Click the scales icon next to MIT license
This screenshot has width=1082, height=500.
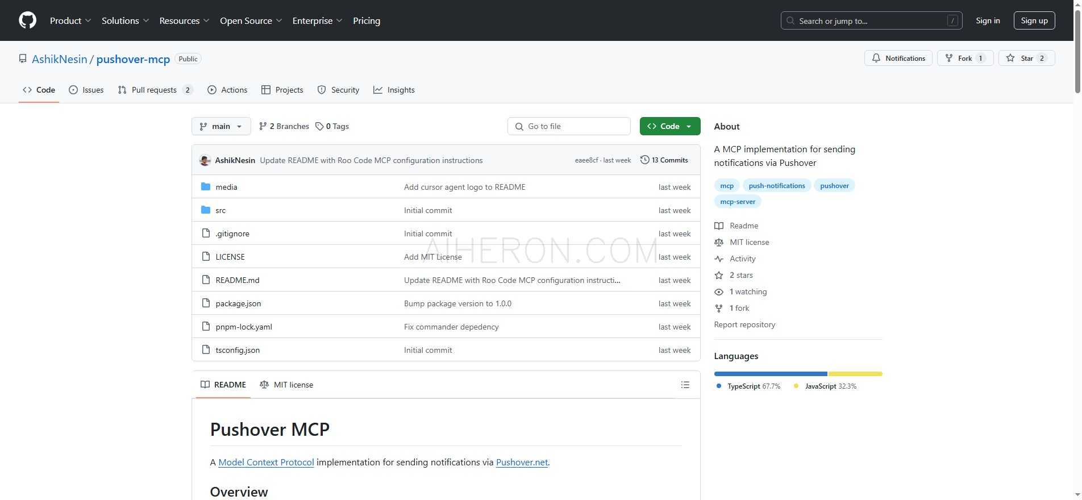click(x=719, y=242)
